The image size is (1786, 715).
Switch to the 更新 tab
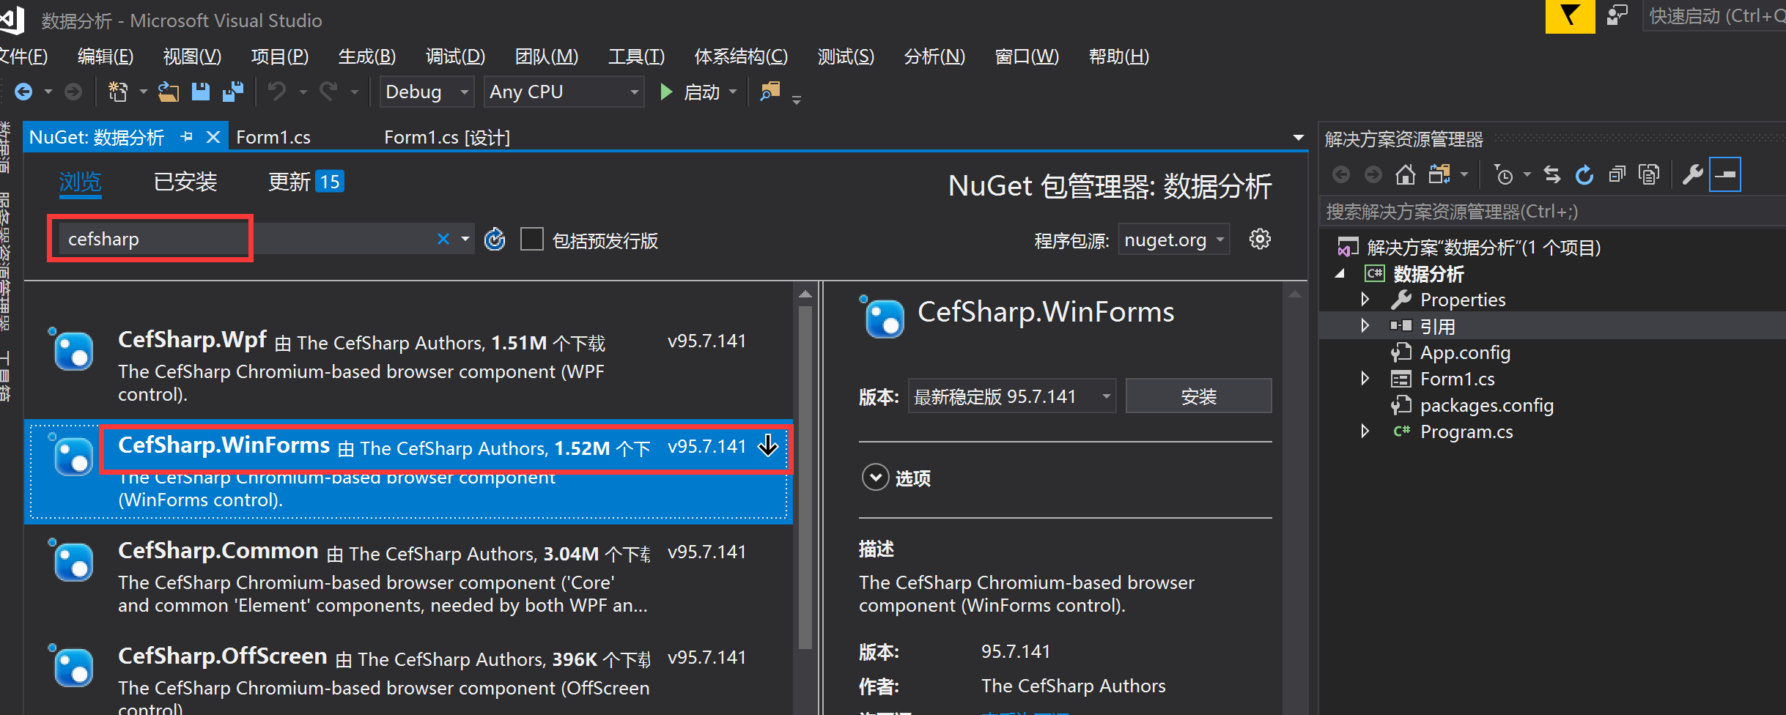click(306, 182)
